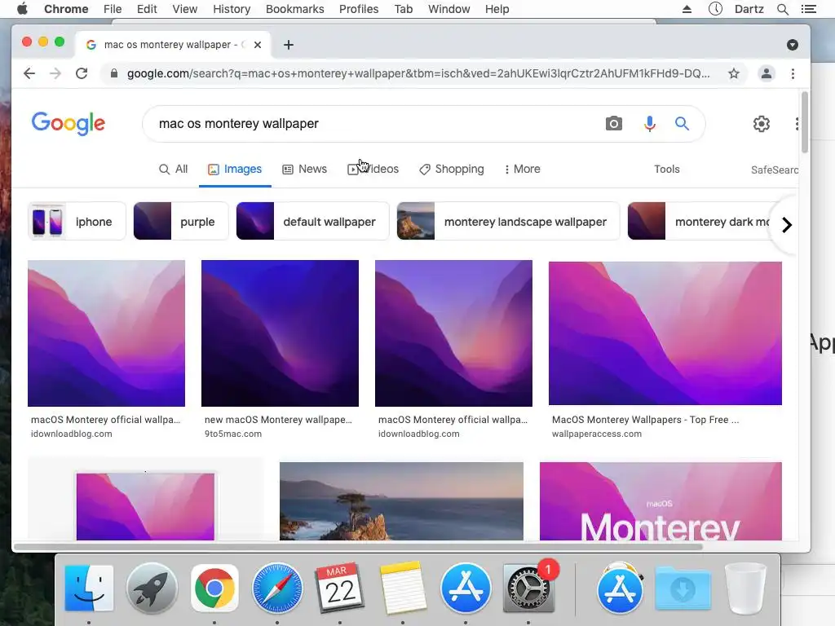Open the Monterey coast cypress tree photo
This screenshot has height=626, width=835.
[x=401, y=501]
